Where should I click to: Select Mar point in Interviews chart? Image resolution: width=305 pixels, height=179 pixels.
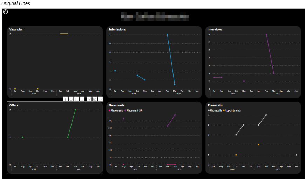coord(274,73)
